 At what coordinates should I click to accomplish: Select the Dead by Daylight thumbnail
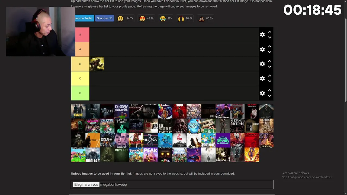(x=107, y=140)
